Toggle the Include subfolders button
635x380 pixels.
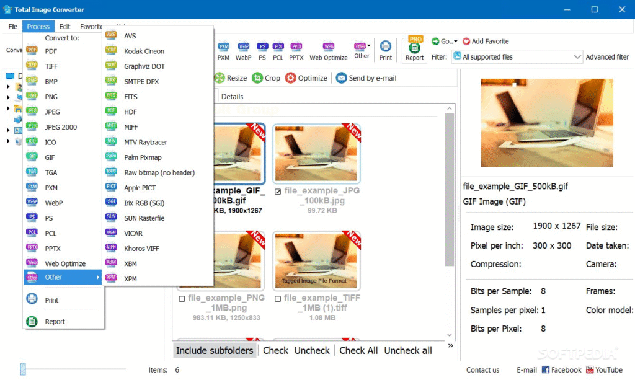[x=215, y=350]
